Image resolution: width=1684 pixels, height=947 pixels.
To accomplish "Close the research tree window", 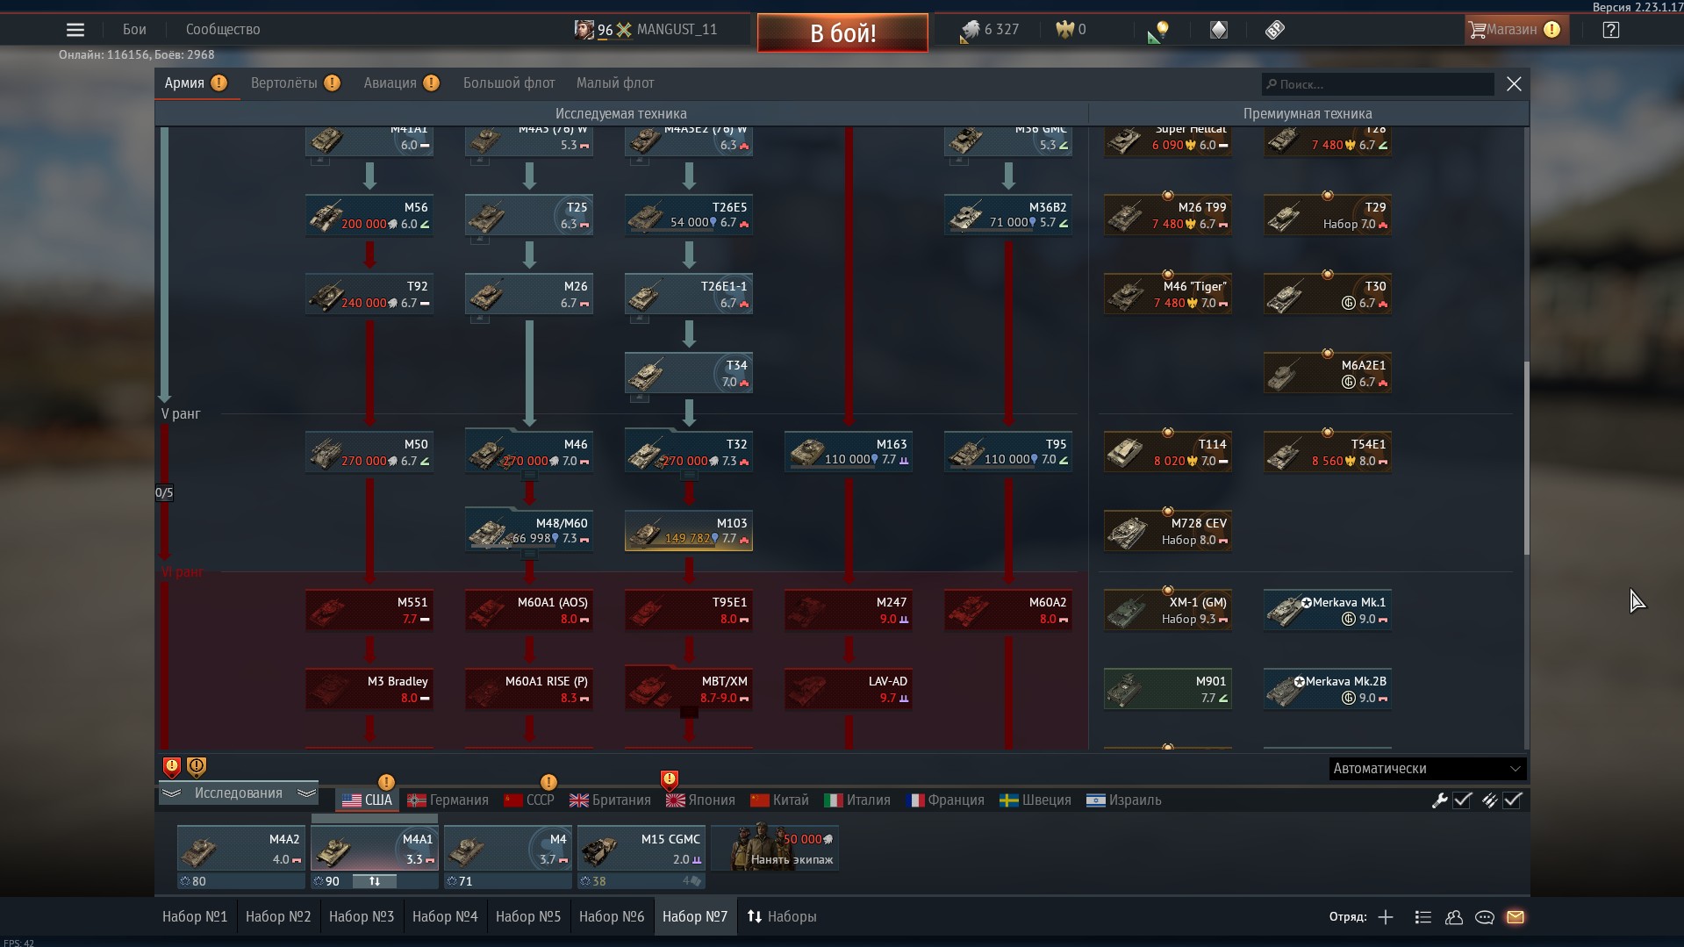I will [1514, 84].
